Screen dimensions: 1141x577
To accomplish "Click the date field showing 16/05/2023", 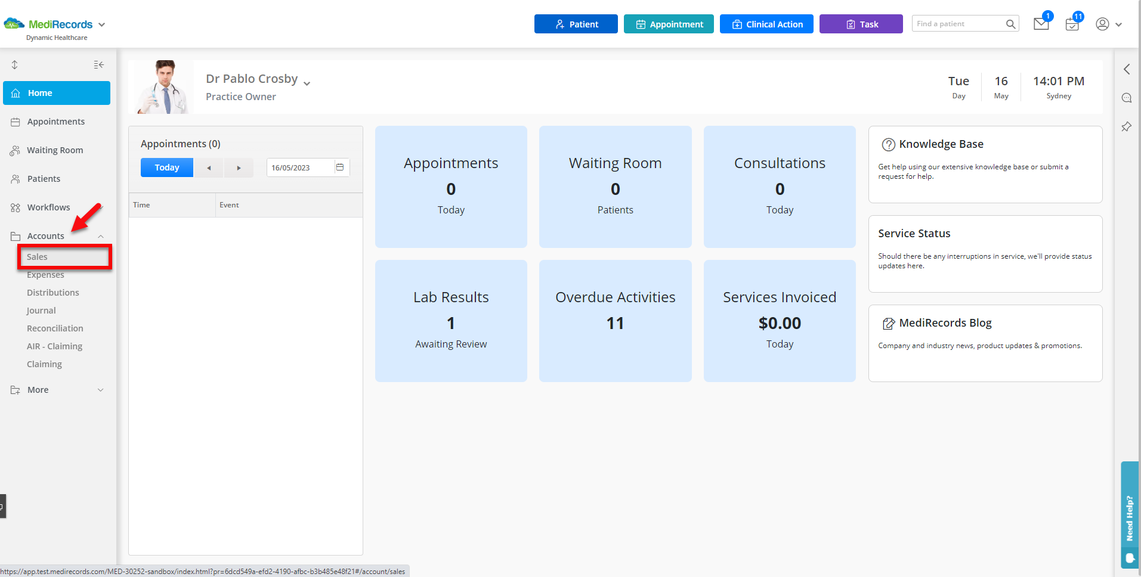I will (x=300, y=167).
